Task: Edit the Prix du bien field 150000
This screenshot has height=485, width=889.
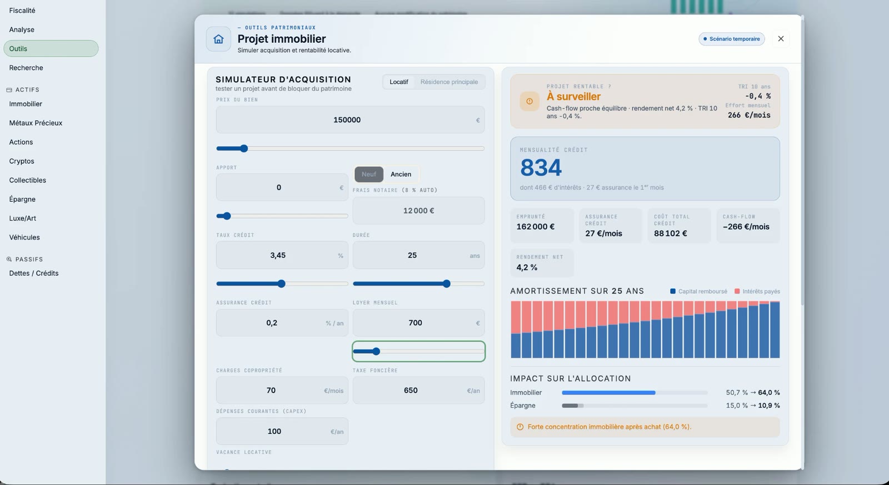Action: [350, 120]
